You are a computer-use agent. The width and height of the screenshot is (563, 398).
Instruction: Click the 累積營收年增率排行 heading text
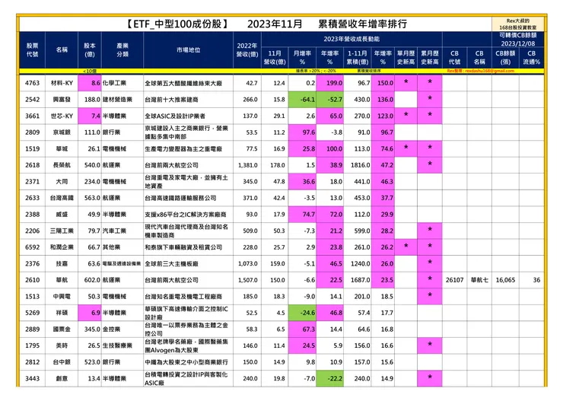(363, 24)
